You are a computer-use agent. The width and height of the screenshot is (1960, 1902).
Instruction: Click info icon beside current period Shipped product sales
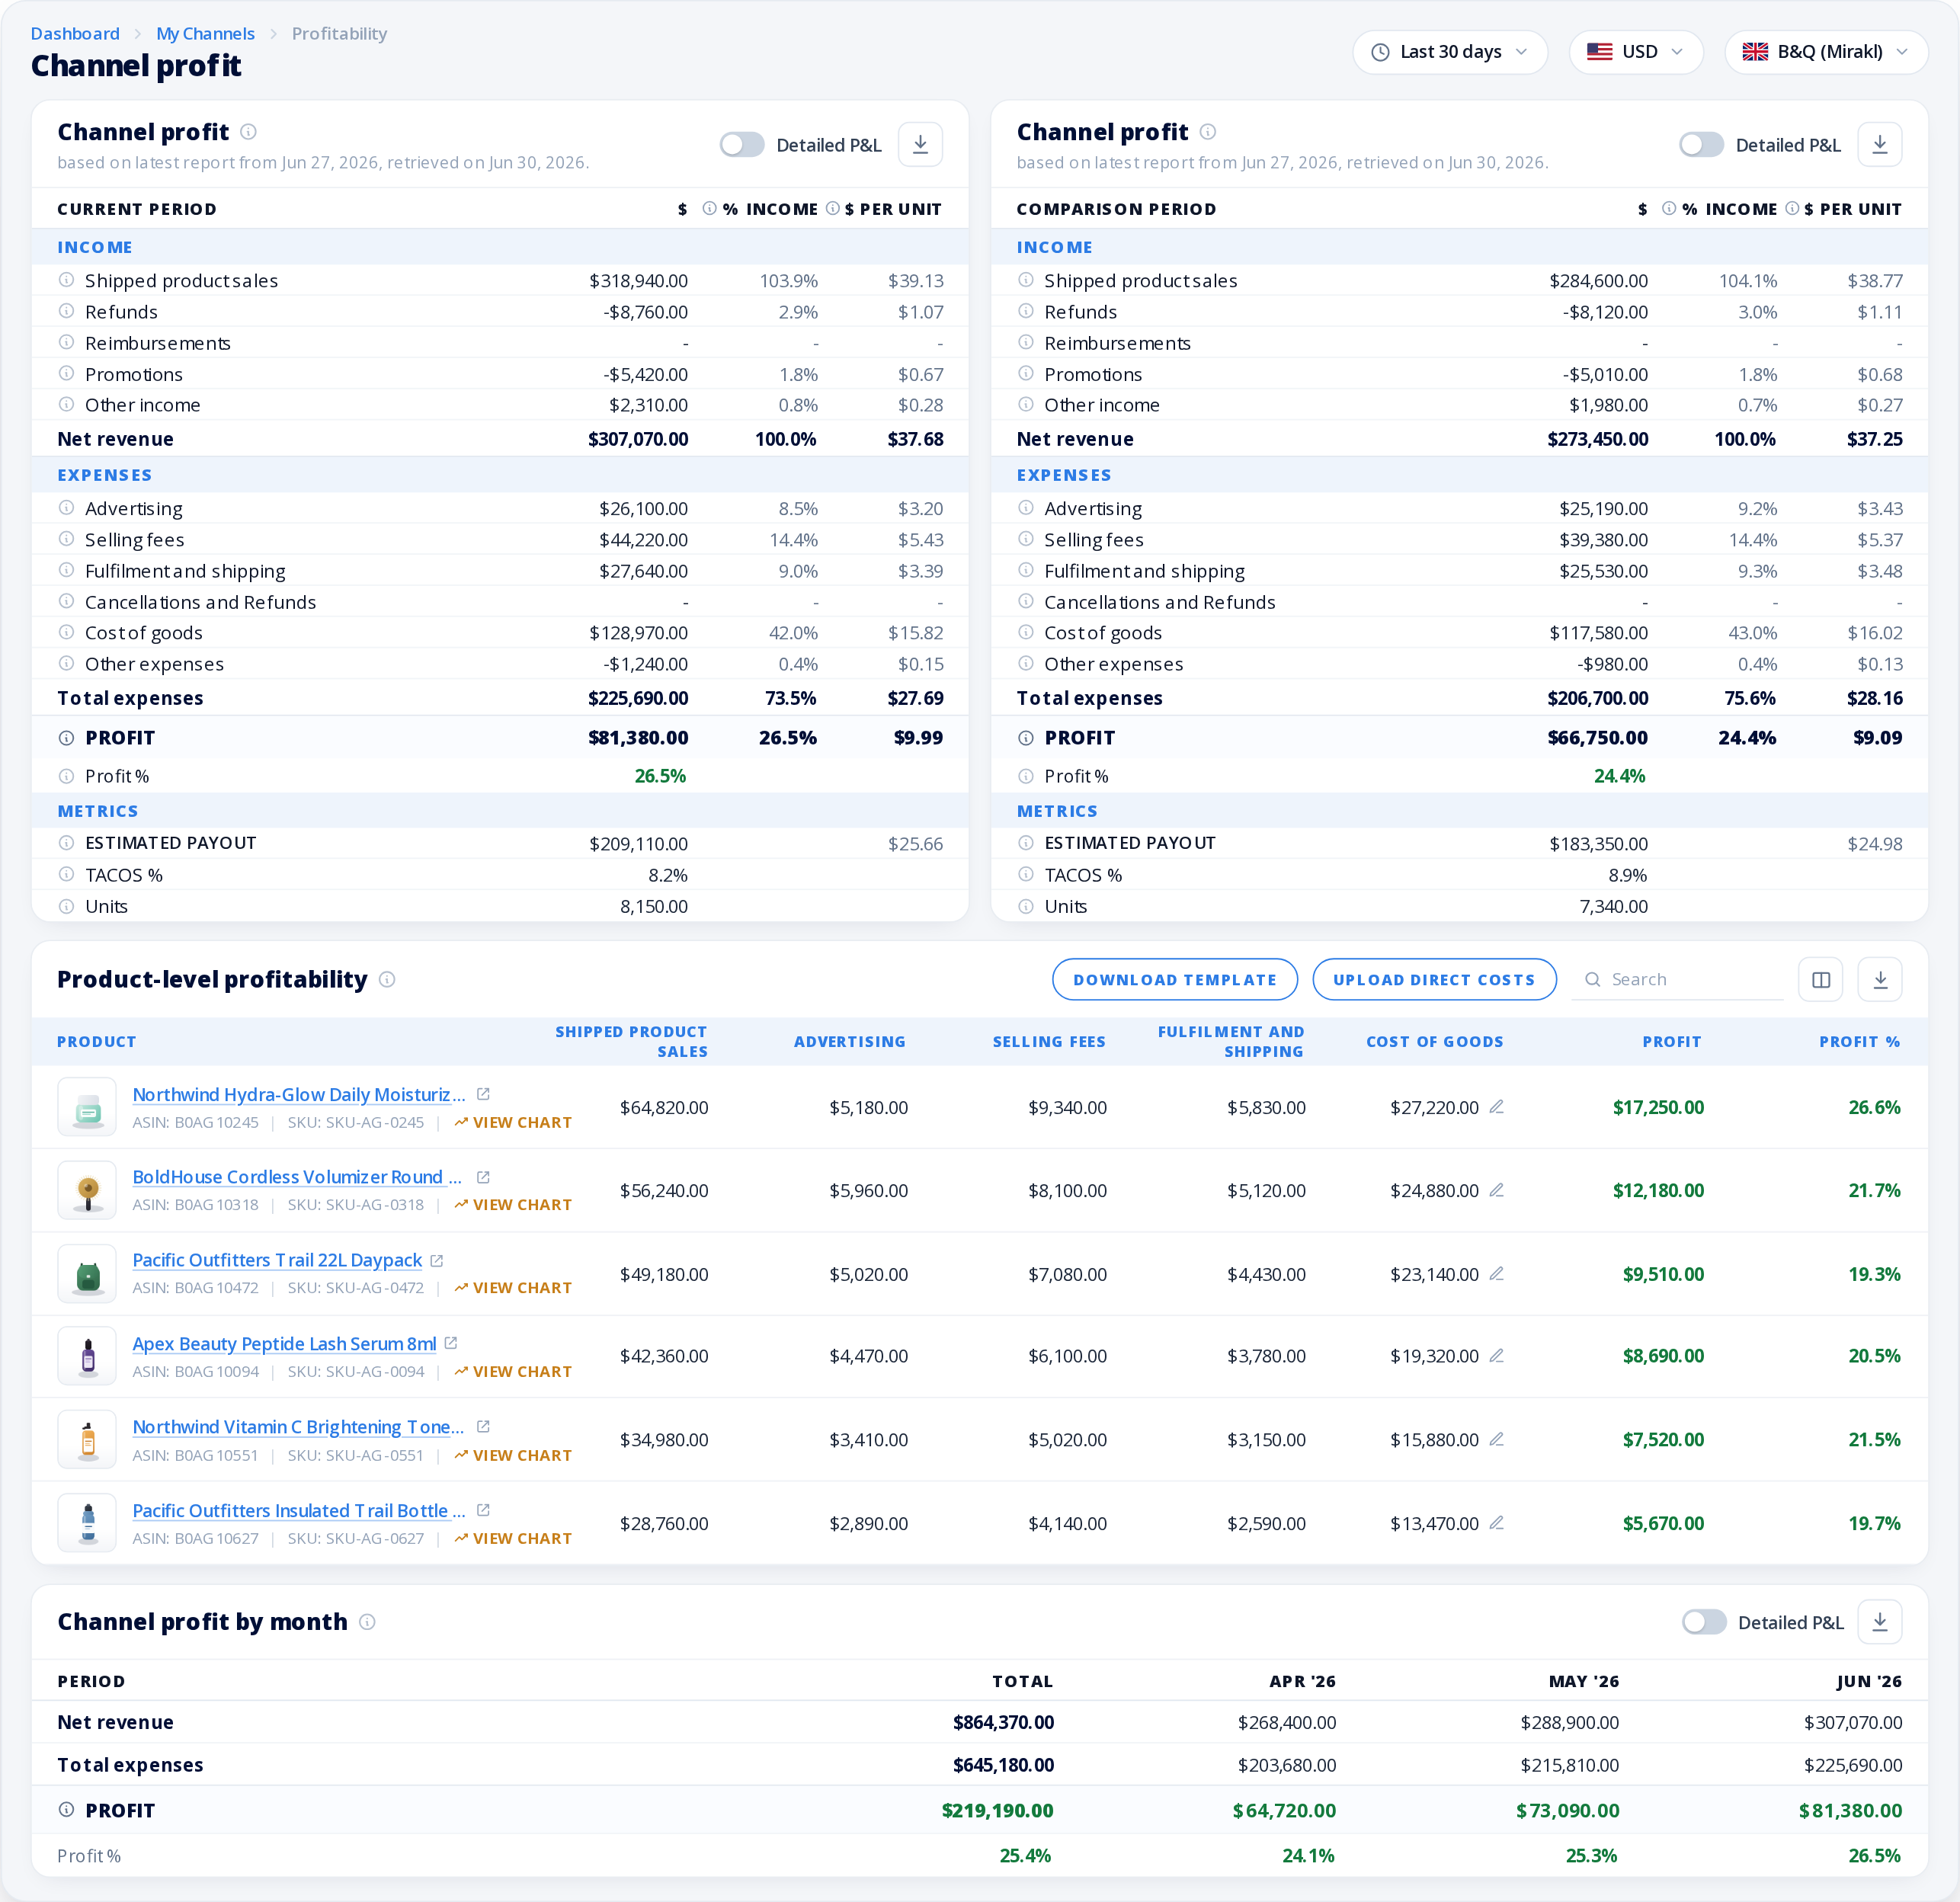(x=66, y=280)
